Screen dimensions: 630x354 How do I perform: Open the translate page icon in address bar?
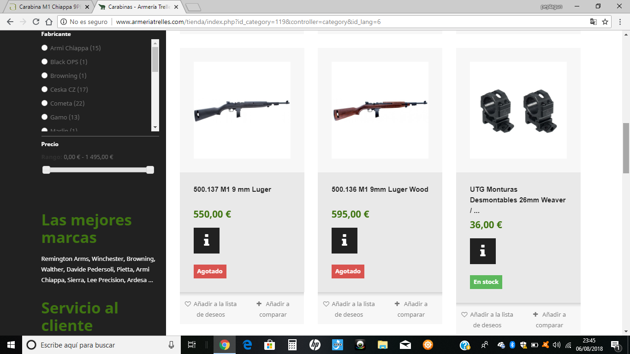pos(594,22)
